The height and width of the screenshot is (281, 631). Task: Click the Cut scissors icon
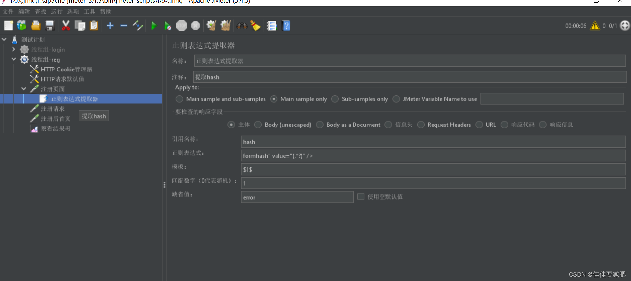[x=66, y=26]
